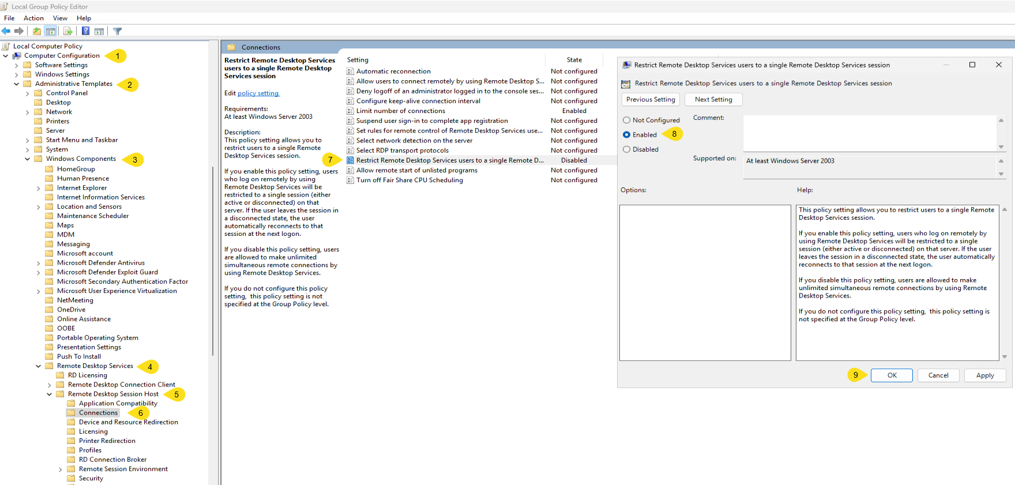Screen dimensions: 1015x485
Task: Click the Export List toolbar icon
Action: tap(68, 31)
